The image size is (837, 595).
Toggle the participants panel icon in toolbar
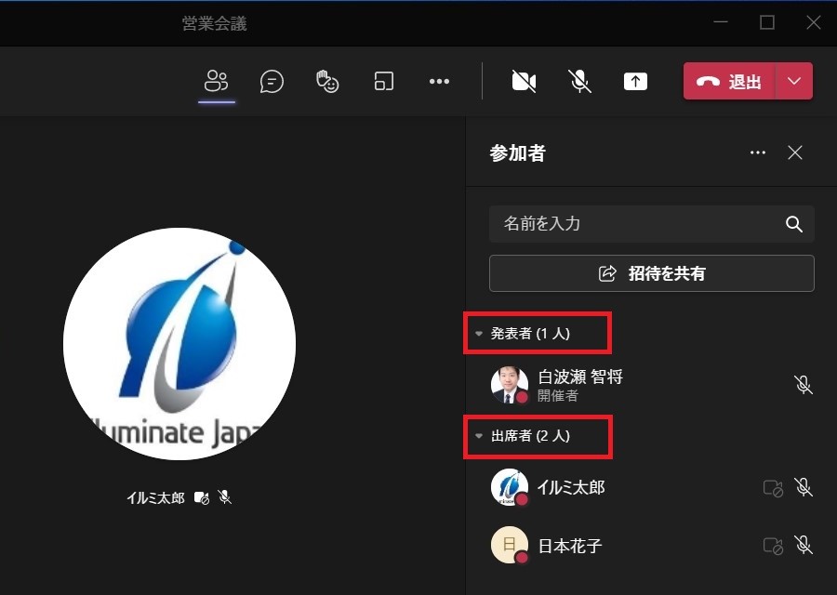tap(216, 82)
